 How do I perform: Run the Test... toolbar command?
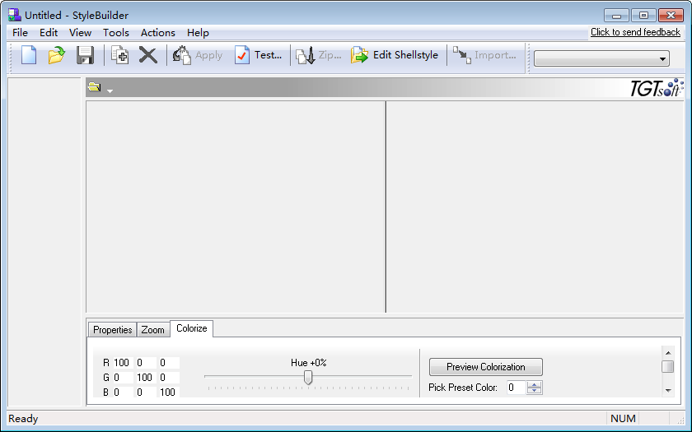click(258, 55)
